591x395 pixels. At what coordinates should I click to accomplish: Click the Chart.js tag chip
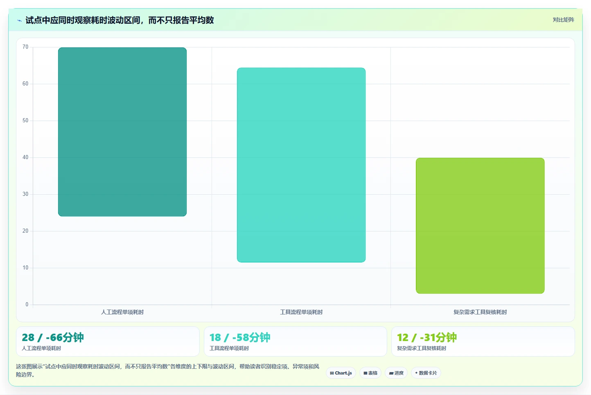(341, 373)
